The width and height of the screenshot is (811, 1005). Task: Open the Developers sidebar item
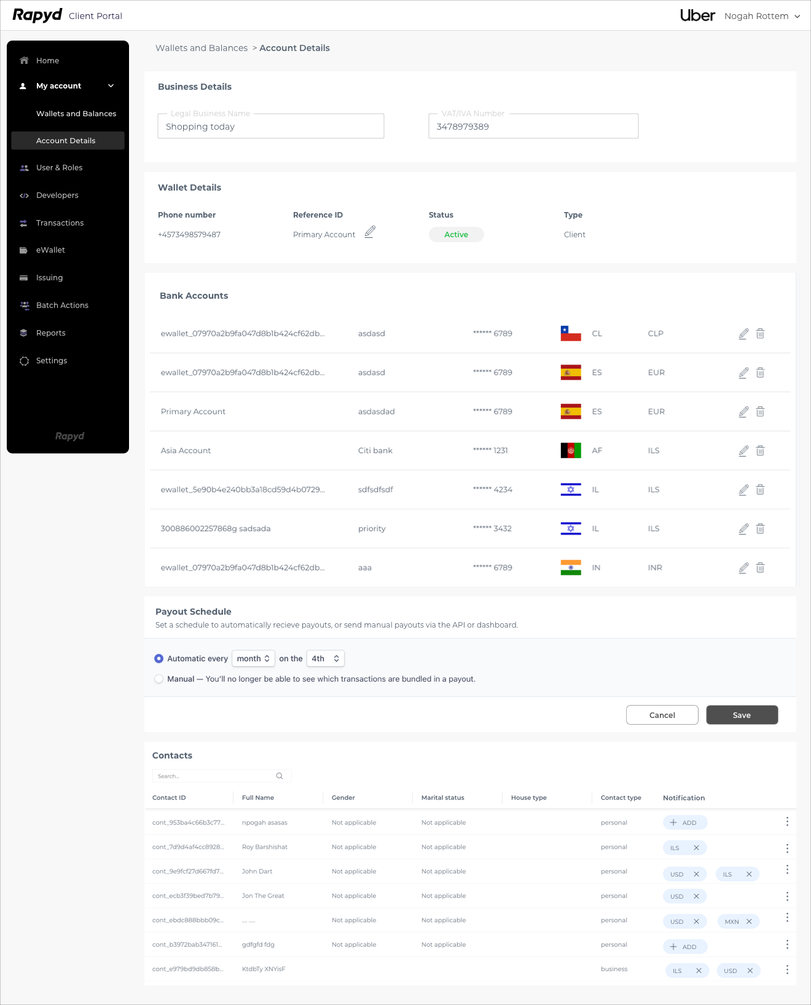coord(57,195)
